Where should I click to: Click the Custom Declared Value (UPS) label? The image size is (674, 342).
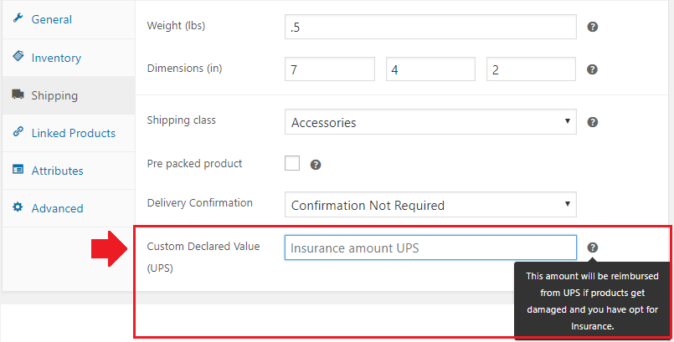[203, 257]
